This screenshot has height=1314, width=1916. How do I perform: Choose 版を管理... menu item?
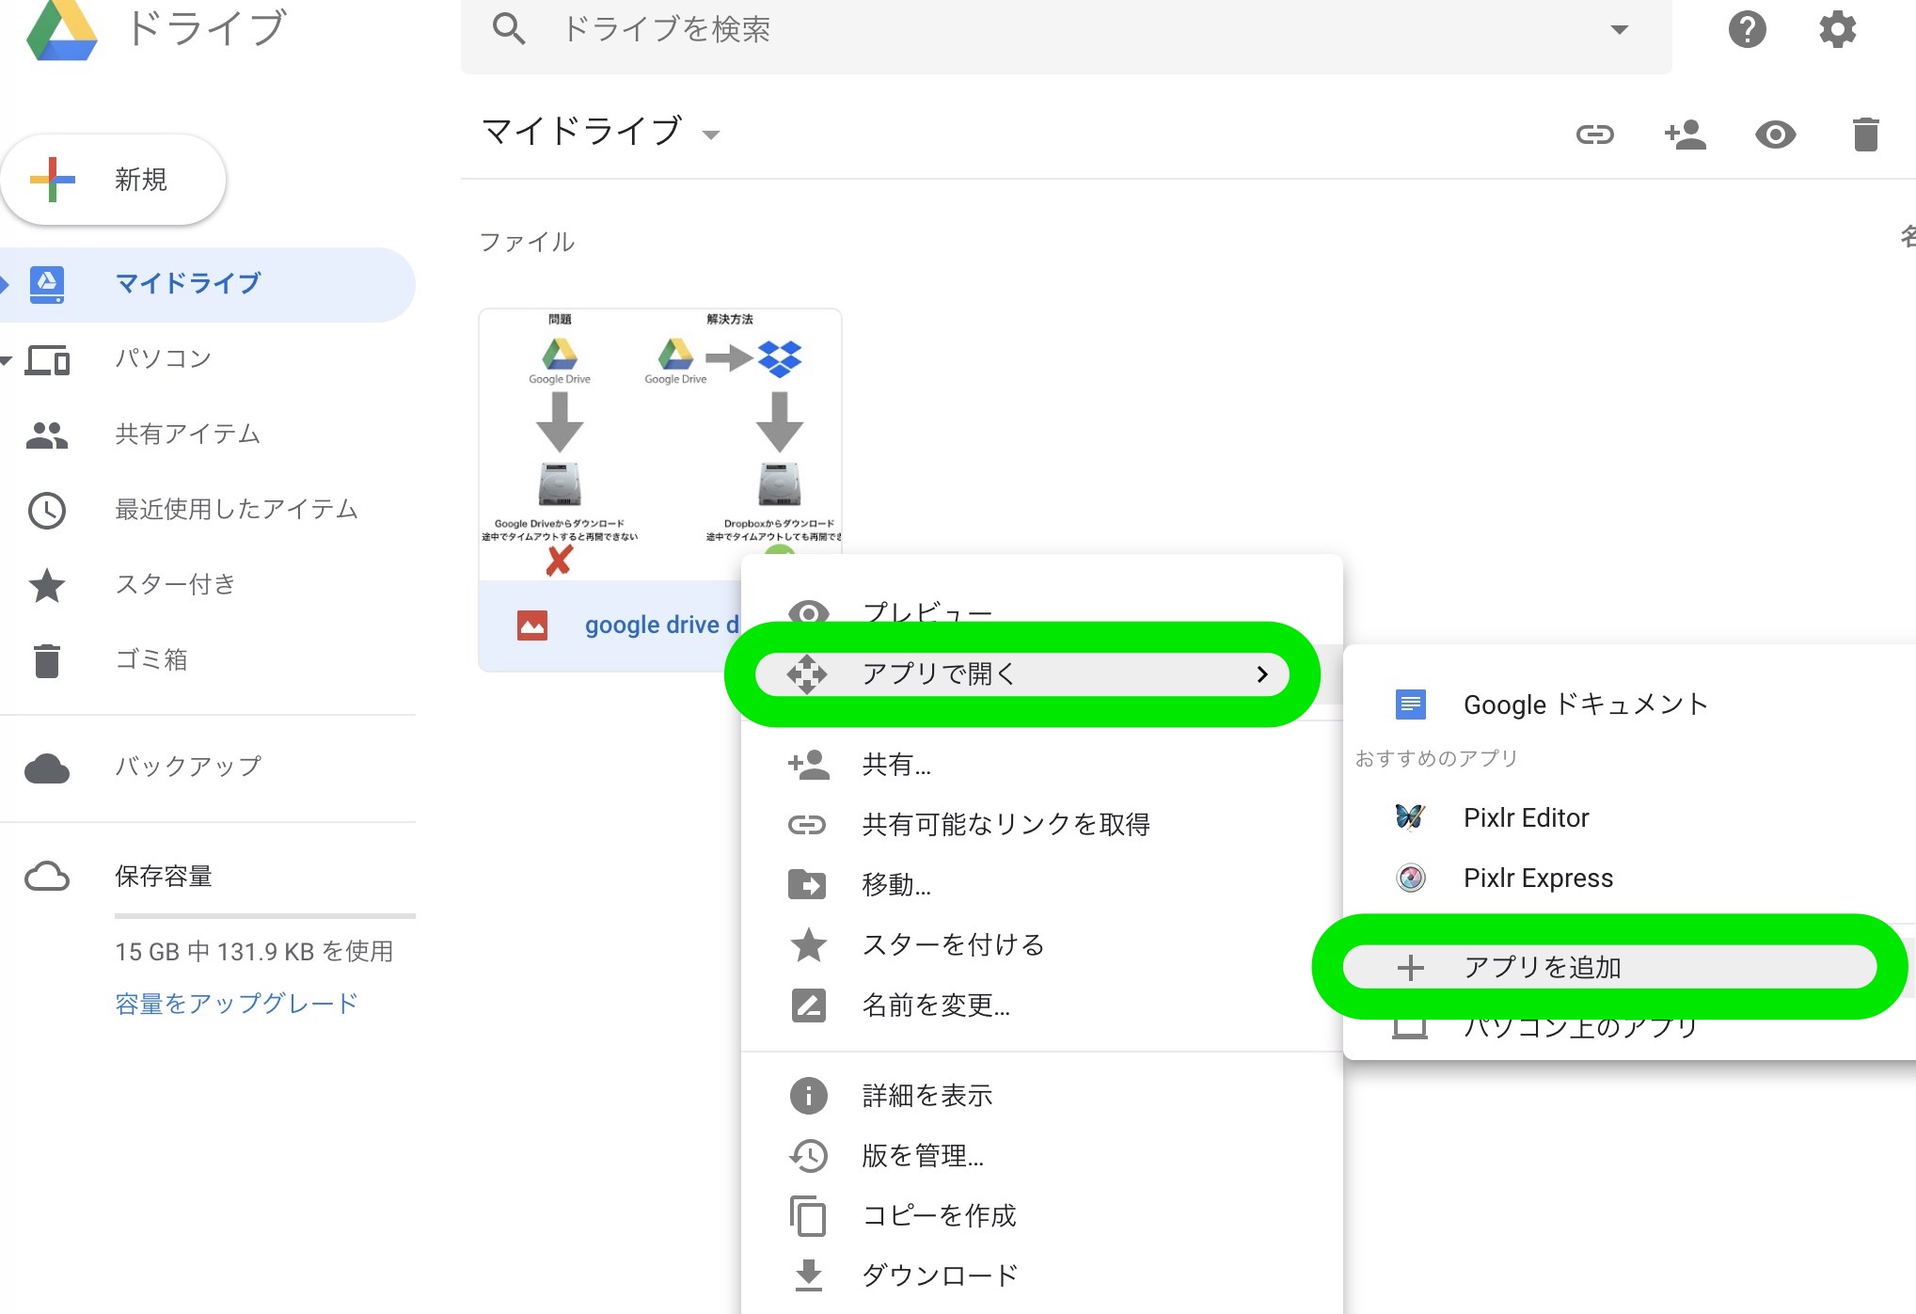tap(1042, 1156)
